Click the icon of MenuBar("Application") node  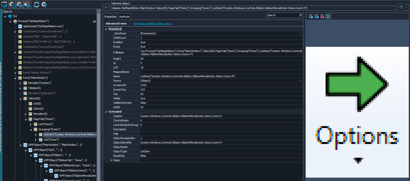click(25, 94)
